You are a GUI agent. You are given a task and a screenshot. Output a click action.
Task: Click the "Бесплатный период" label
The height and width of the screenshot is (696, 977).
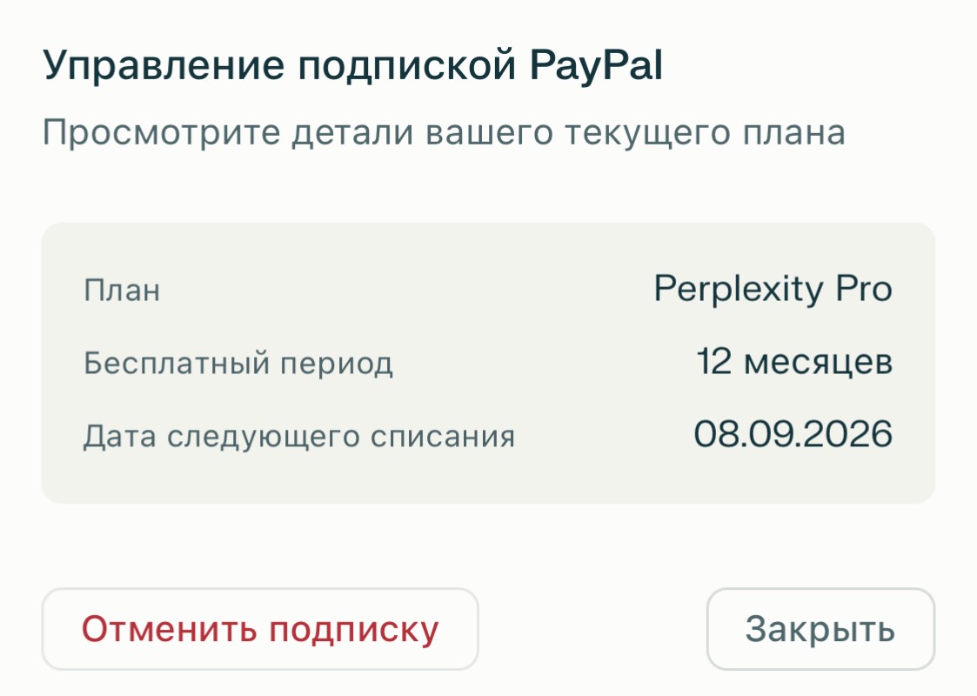pos(238,363)
